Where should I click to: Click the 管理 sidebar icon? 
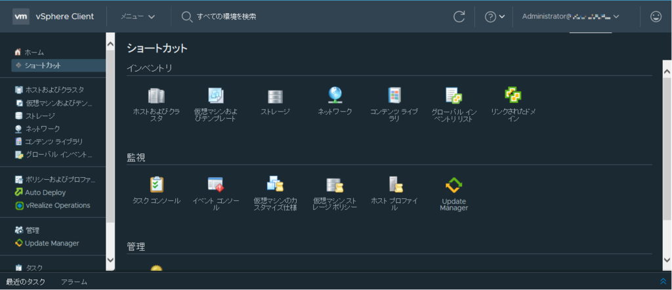tap(19, 230)
